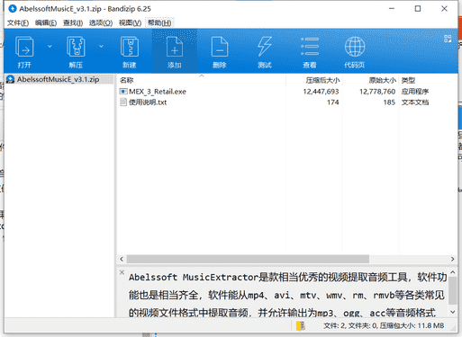Viewport: 462px width, 337px height.
Task: Click the 使用说明.txt document icon
Action: click(123, 102)
